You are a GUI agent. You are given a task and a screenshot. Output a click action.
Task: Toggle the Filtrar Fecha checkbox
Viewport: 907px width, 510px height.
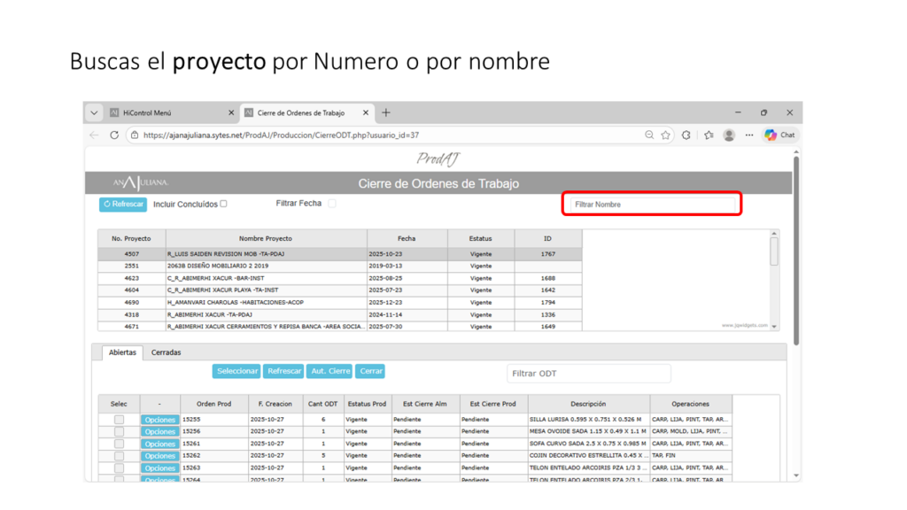[x=332, y=204]
